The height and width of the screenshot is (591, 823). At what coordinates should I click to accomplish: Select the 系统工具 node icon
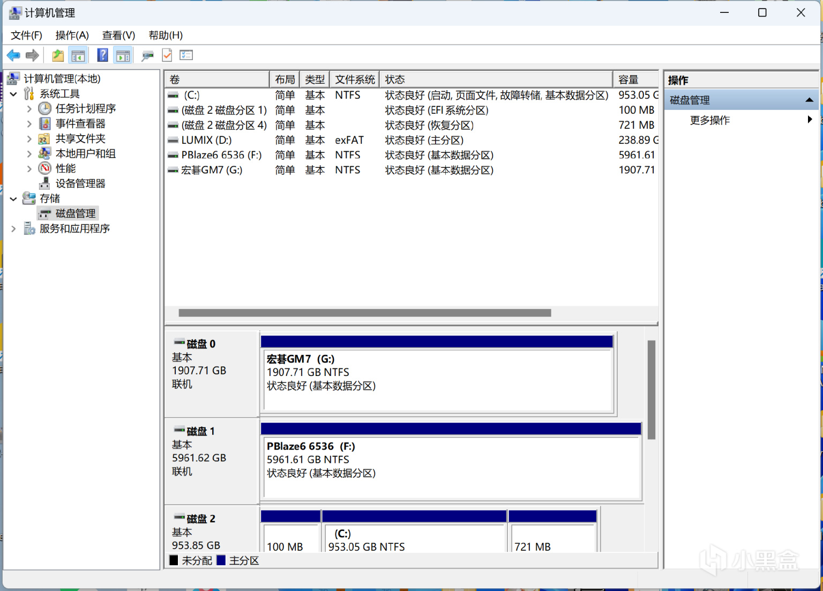pyautogui.click(x=29, y=94)
